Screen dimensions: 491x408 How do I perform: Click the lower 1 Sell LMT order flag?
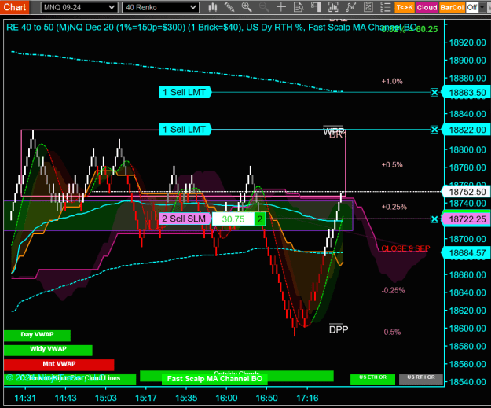coord(185,130)
